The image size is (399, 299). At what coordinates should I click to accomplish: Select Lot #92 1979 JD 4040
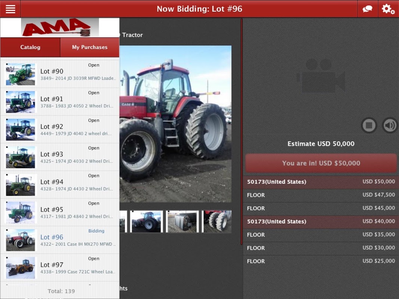click(60, 129)
